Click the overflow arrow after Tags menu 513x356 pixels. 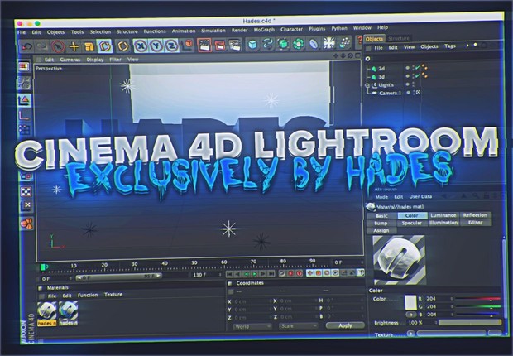click(x=467, y=46)
